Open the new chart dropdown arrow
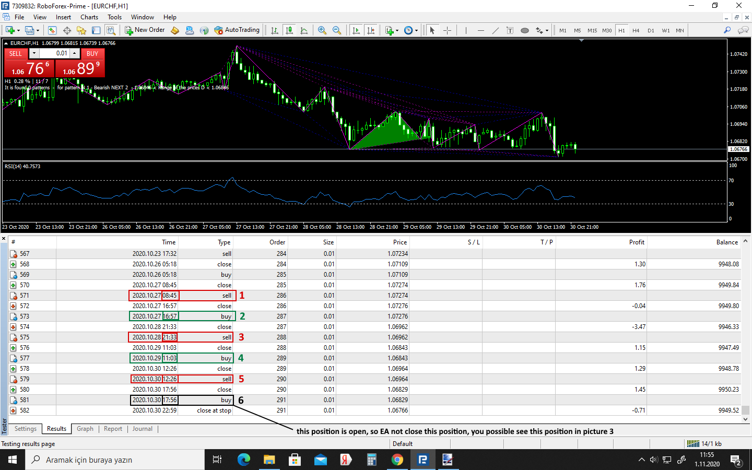Image resolution: width=752 pixels, height=470 pixels. pyautogui.click(x=19, y=30)
